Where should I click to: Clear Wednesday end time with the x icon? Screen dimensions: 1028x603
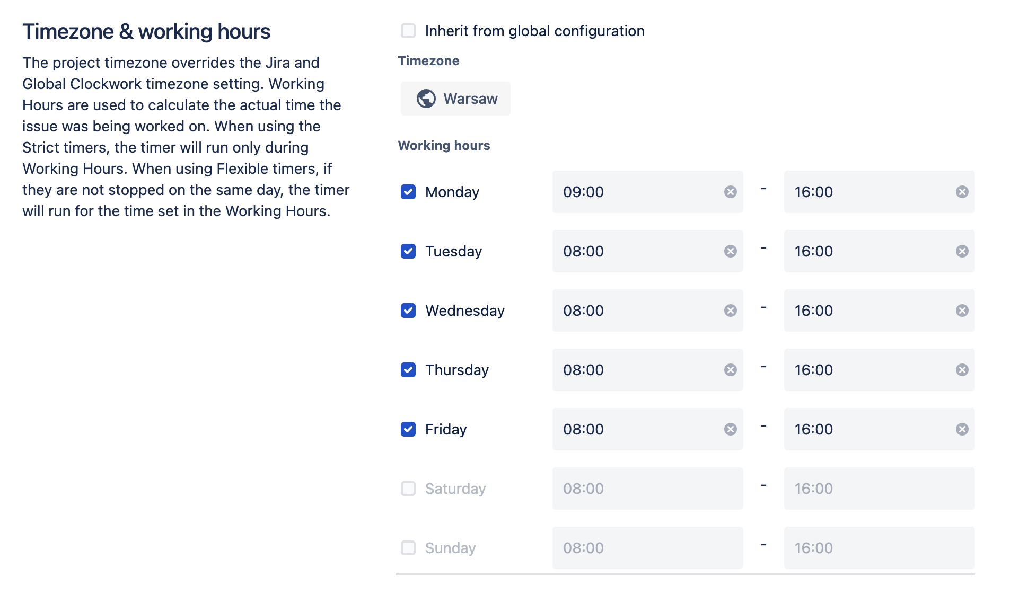[x=962, y=311]
